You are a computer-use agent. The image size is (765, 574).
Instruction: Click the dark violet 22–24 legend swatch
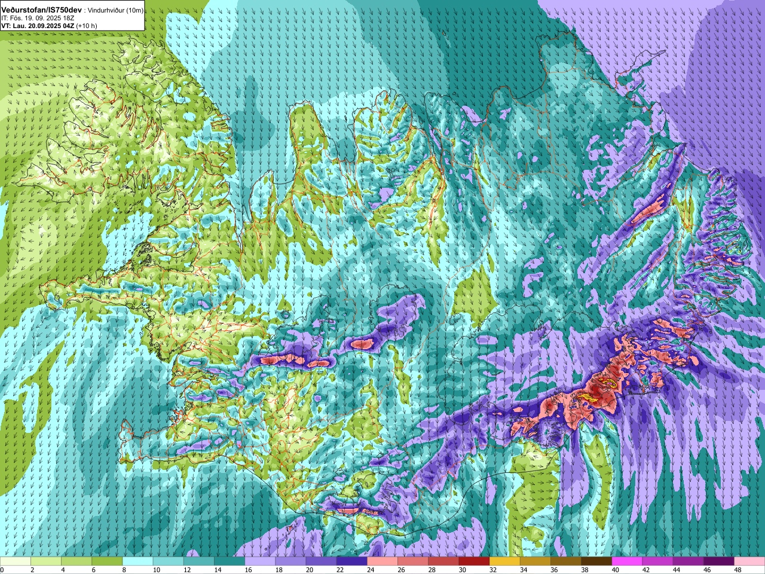pos(351,561)
